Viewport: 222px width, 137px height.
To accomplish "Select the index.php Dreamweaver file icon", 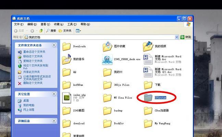I will 66,98.
